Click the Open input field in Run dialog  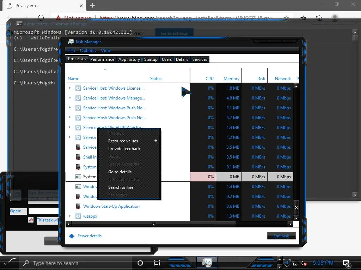point(43,211)
